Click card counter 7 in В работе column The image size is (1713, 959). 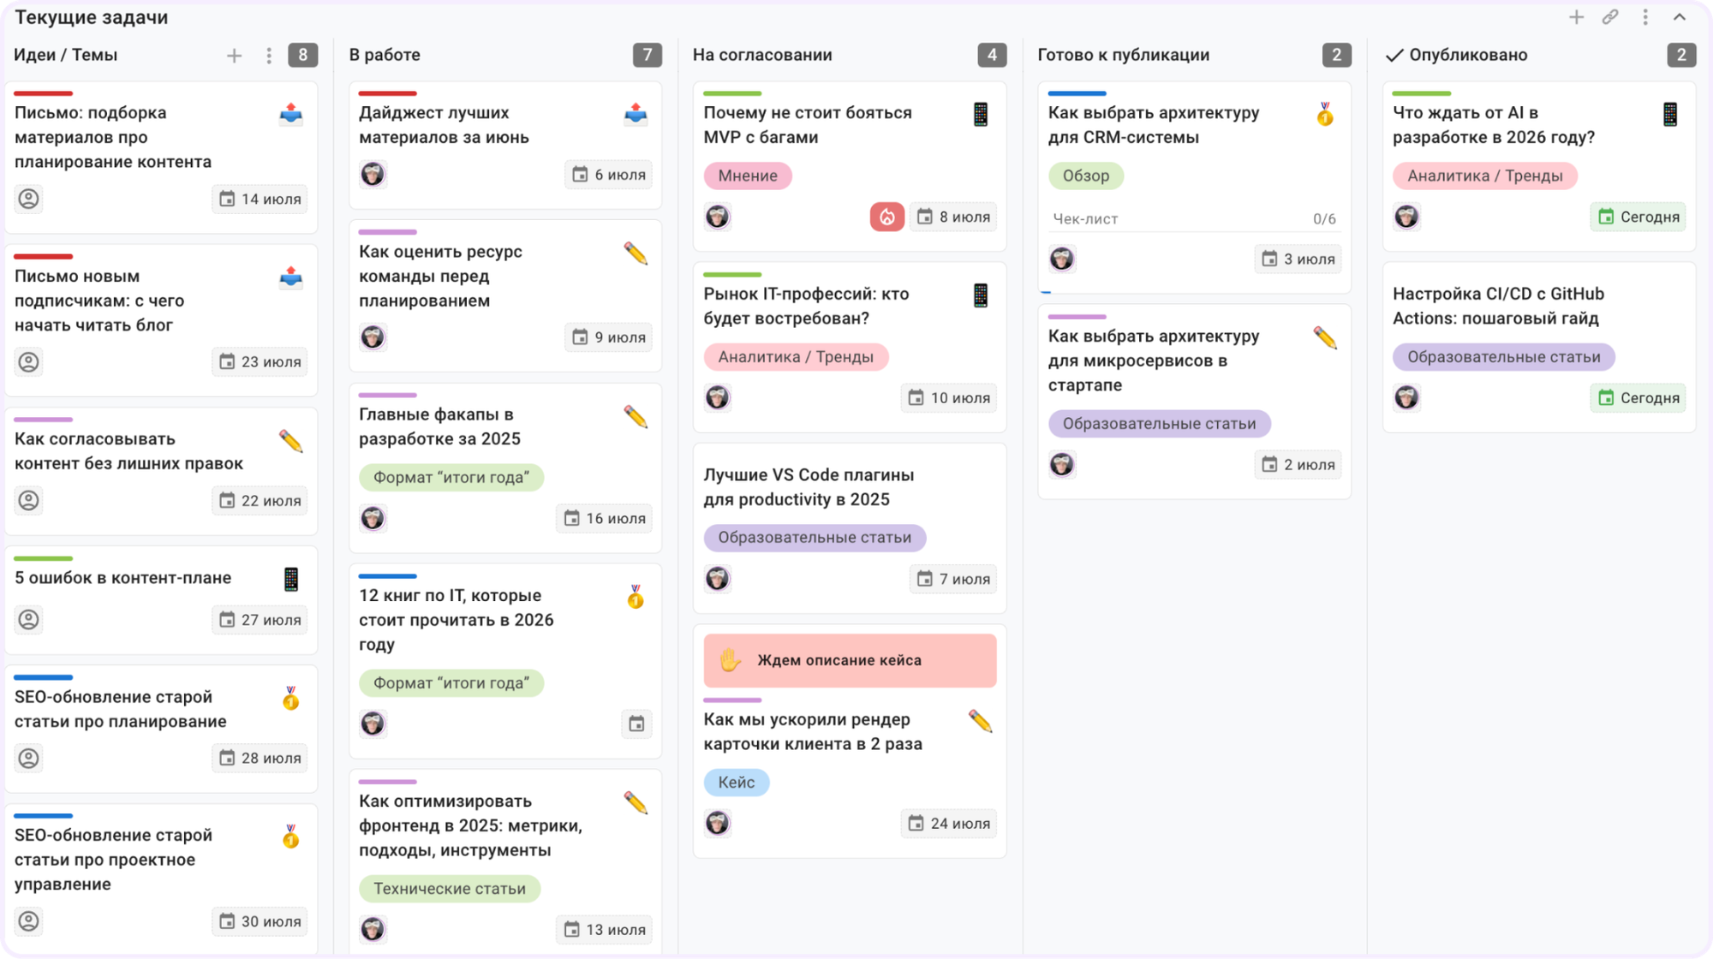[648, 55]
